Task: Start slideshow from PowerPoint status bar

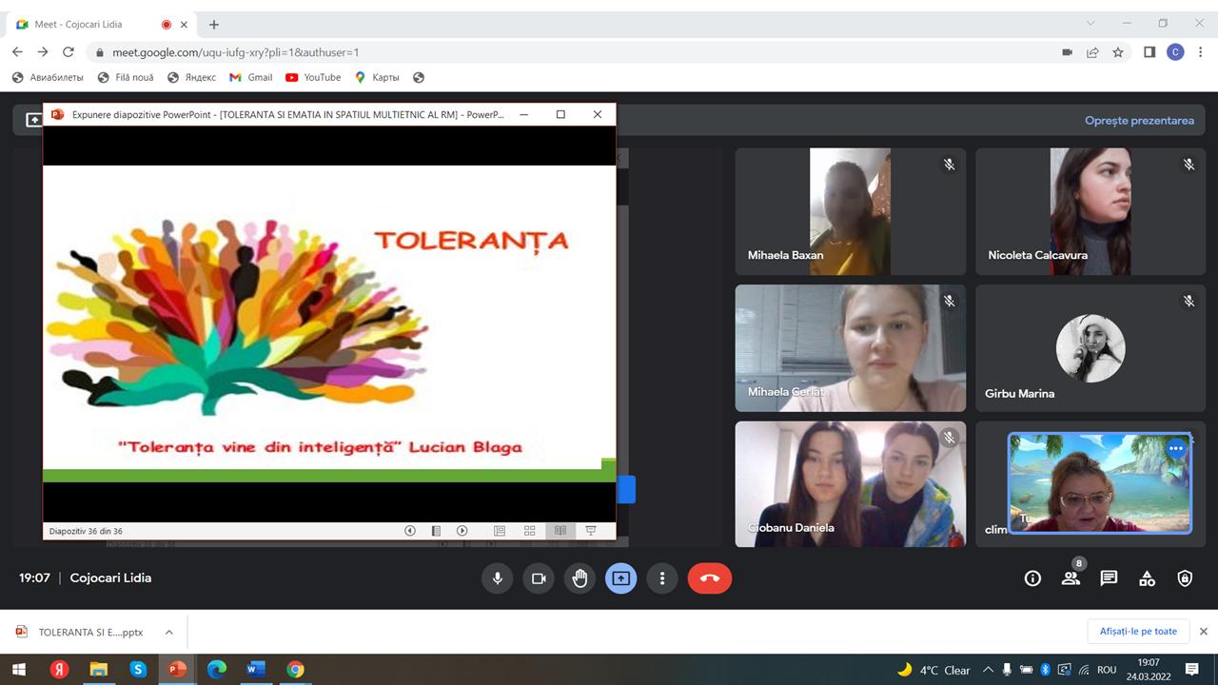Action: coord(590,531)
